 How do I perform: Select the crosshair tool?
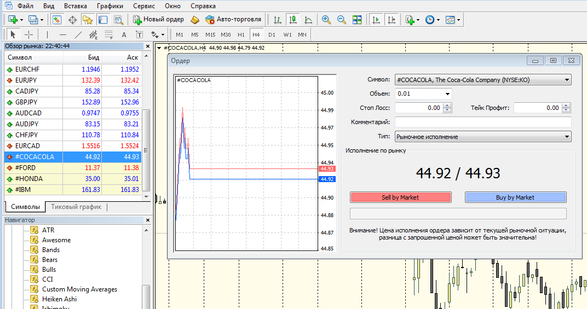point(29,35)
